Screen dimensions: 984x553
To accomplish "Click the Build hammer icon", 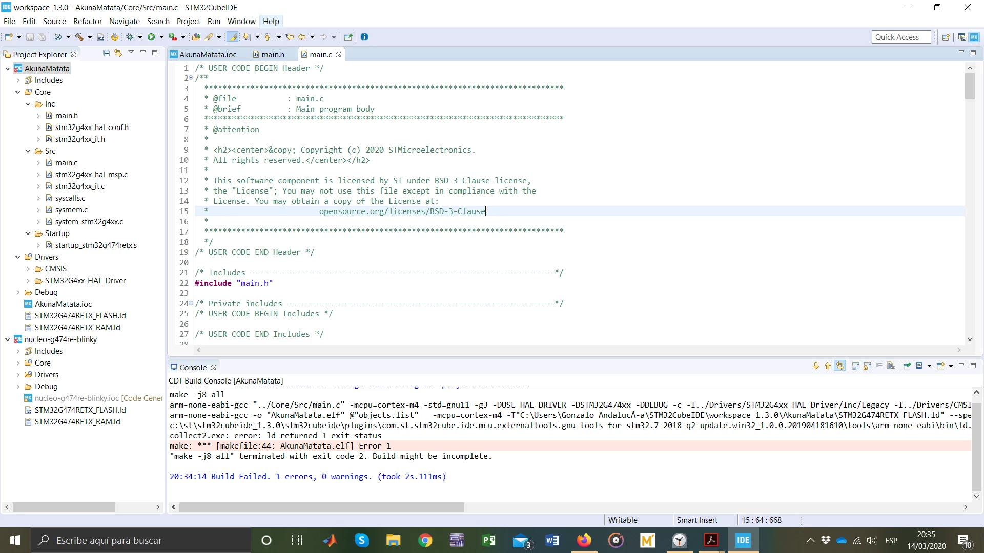I will (x=79, y=37).
